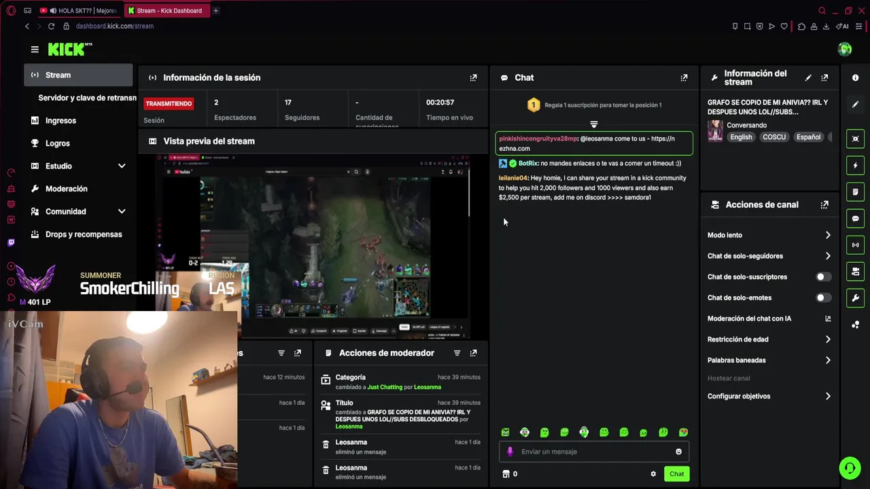The image size is (870, 489).
Task: Open filter for Acciones de moderador panel
Action: click(457, 353)
